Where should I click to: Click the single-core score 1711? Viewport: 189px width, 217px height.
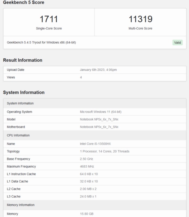pos(49,19)
